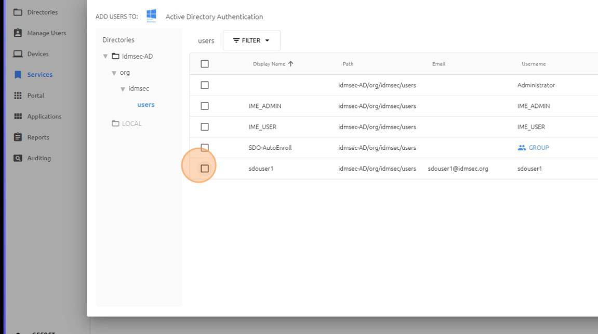Open Applications in the sidebar
598x334 pixels.
pos(44,117)
